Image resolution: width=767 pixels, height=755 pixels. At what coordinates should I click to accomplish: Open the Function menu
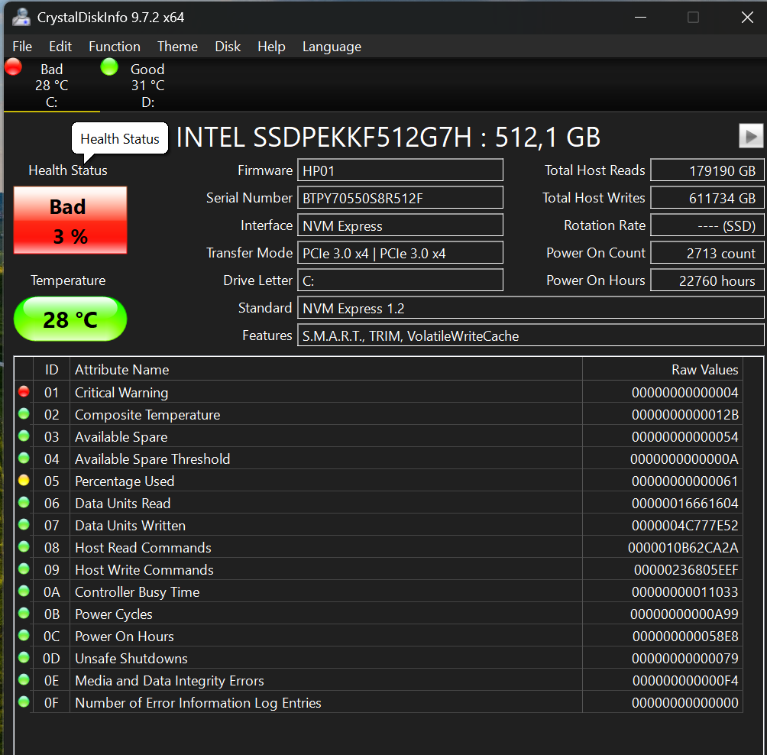click(x=115, y=47)
